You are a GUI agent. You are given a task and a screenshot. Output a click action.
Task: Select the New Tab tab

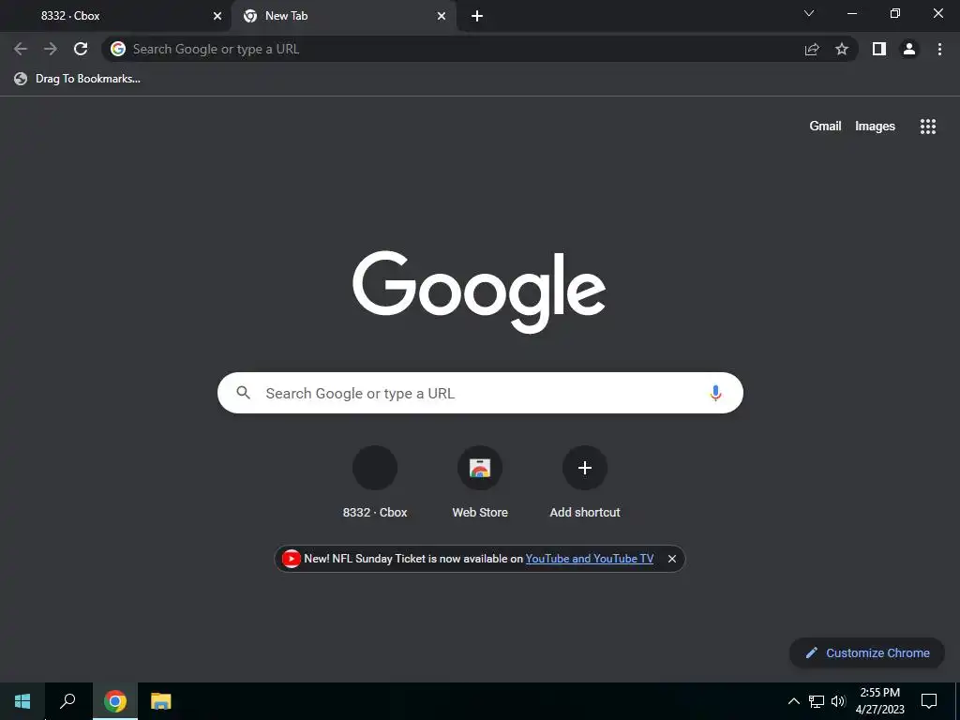[343, 16]
